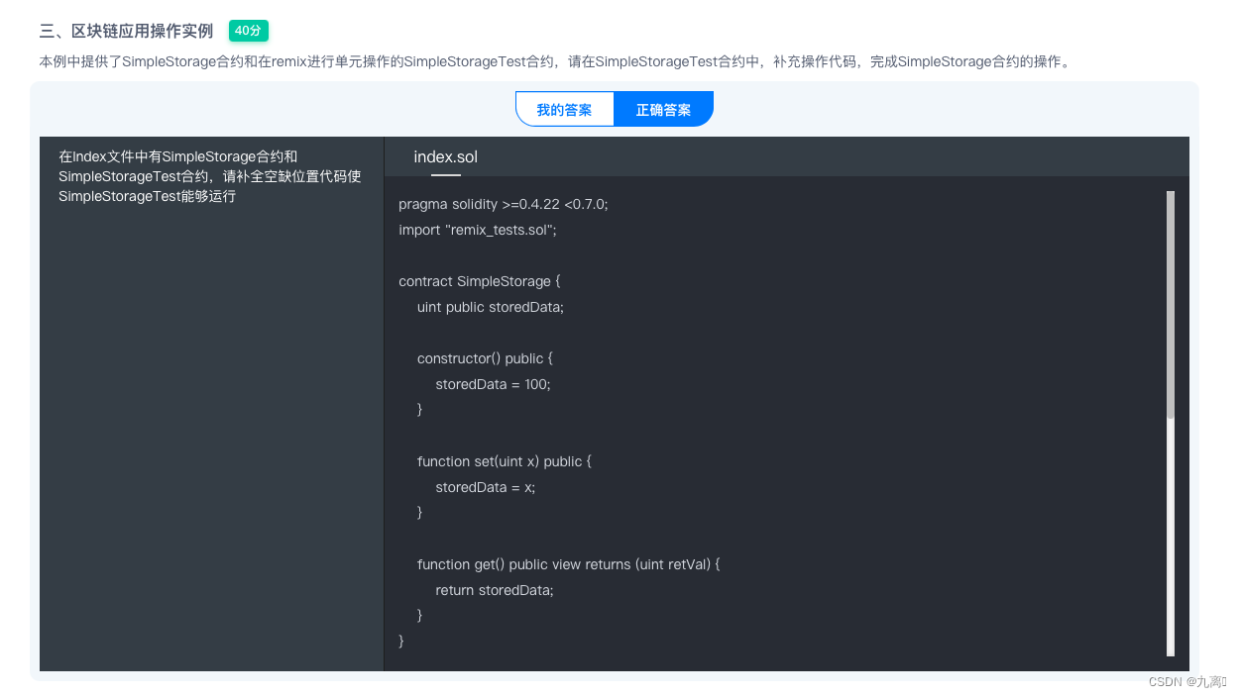The width and height of the screenshot is (1241, 697).
Task: Open the index.sol file tab
Action: click(x=446, y=157)
